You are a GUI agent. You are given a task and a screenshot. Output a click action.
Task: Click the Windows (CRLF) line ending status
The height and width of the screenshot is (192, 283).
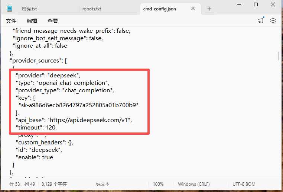(x=194, y=184)
